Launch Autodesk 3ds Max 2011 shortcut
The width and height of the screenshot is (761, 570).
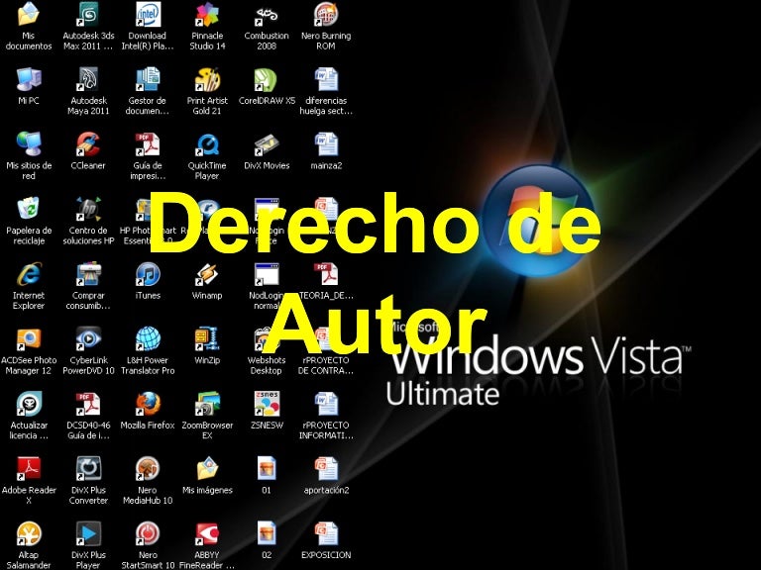[88, 15]
